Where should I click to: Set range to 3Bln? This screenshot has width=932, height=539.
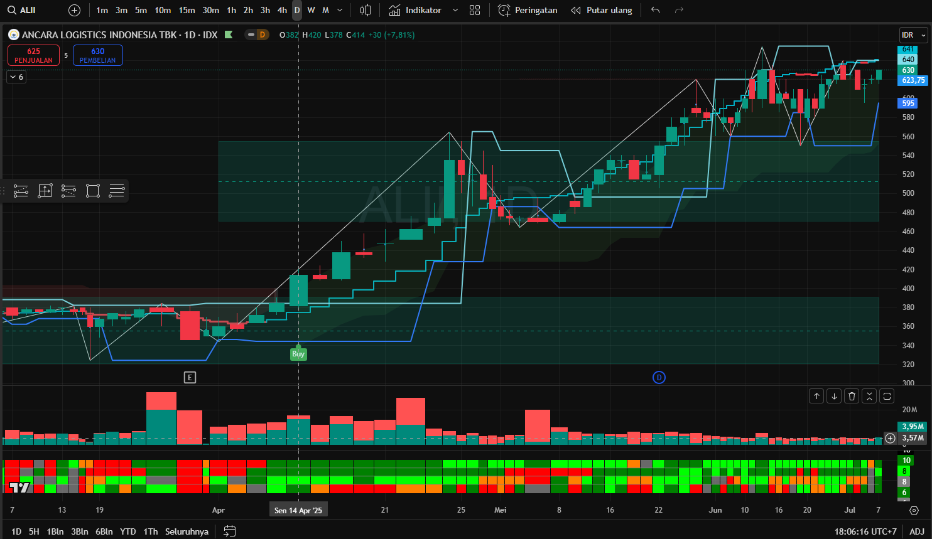click(80, 531)
